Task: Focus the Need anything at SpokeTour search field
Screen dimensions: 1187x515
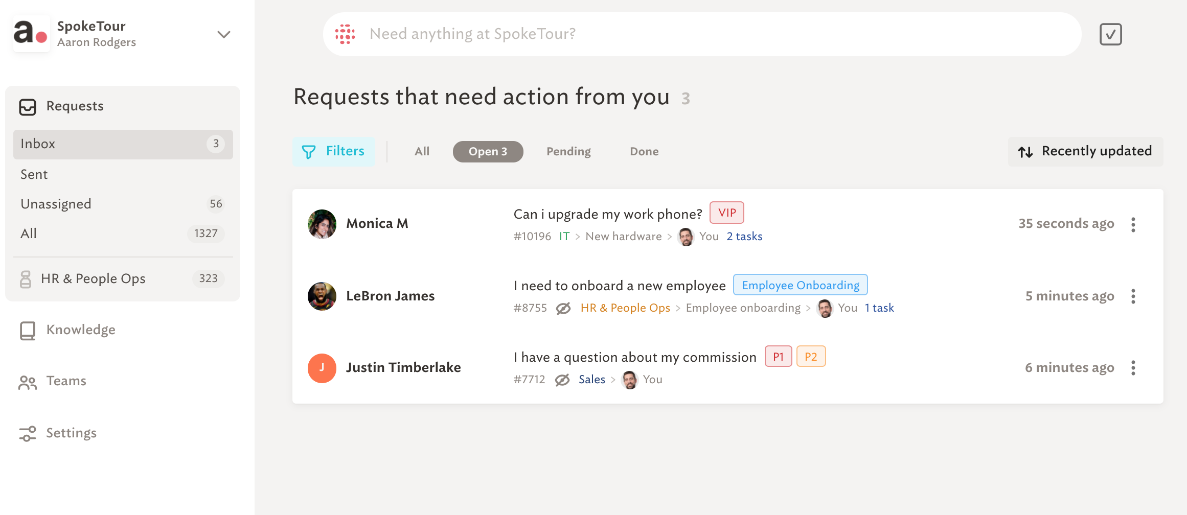Action: [x=702, y=34]
